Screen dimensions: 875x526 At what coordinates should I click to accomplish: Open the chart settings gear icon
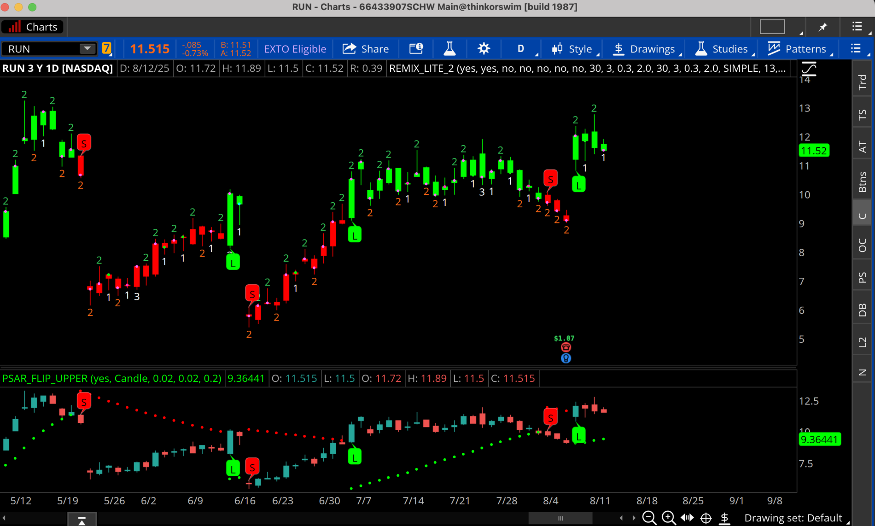484,48
